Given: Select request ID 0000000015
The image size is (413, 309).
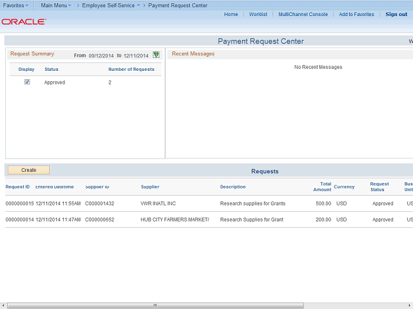Looking at the screenshot, I should pyautogui.click(x=19, y=203).
